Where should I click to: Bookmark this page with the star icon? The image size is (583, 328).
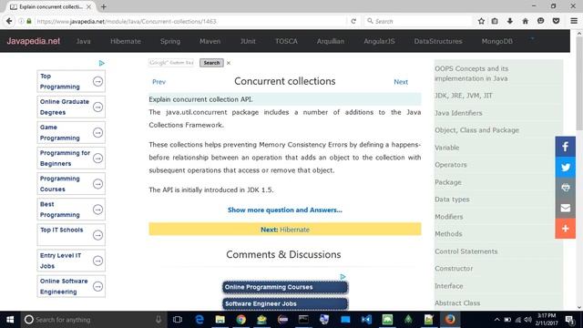point(481,21)
